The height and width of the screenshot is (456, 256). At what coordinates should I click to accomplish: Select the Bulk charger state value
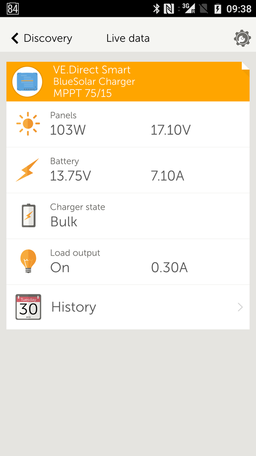[x=64, y=222]
